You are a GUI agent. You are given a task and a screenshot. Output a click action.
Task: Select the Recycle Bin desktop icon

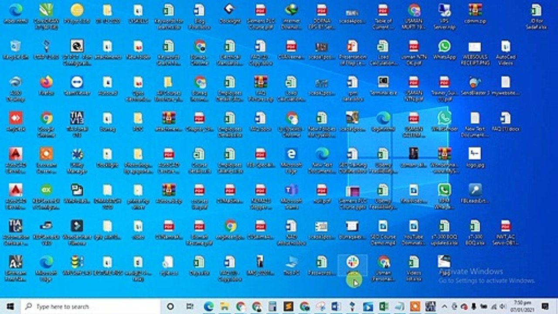tap(16, 49)
